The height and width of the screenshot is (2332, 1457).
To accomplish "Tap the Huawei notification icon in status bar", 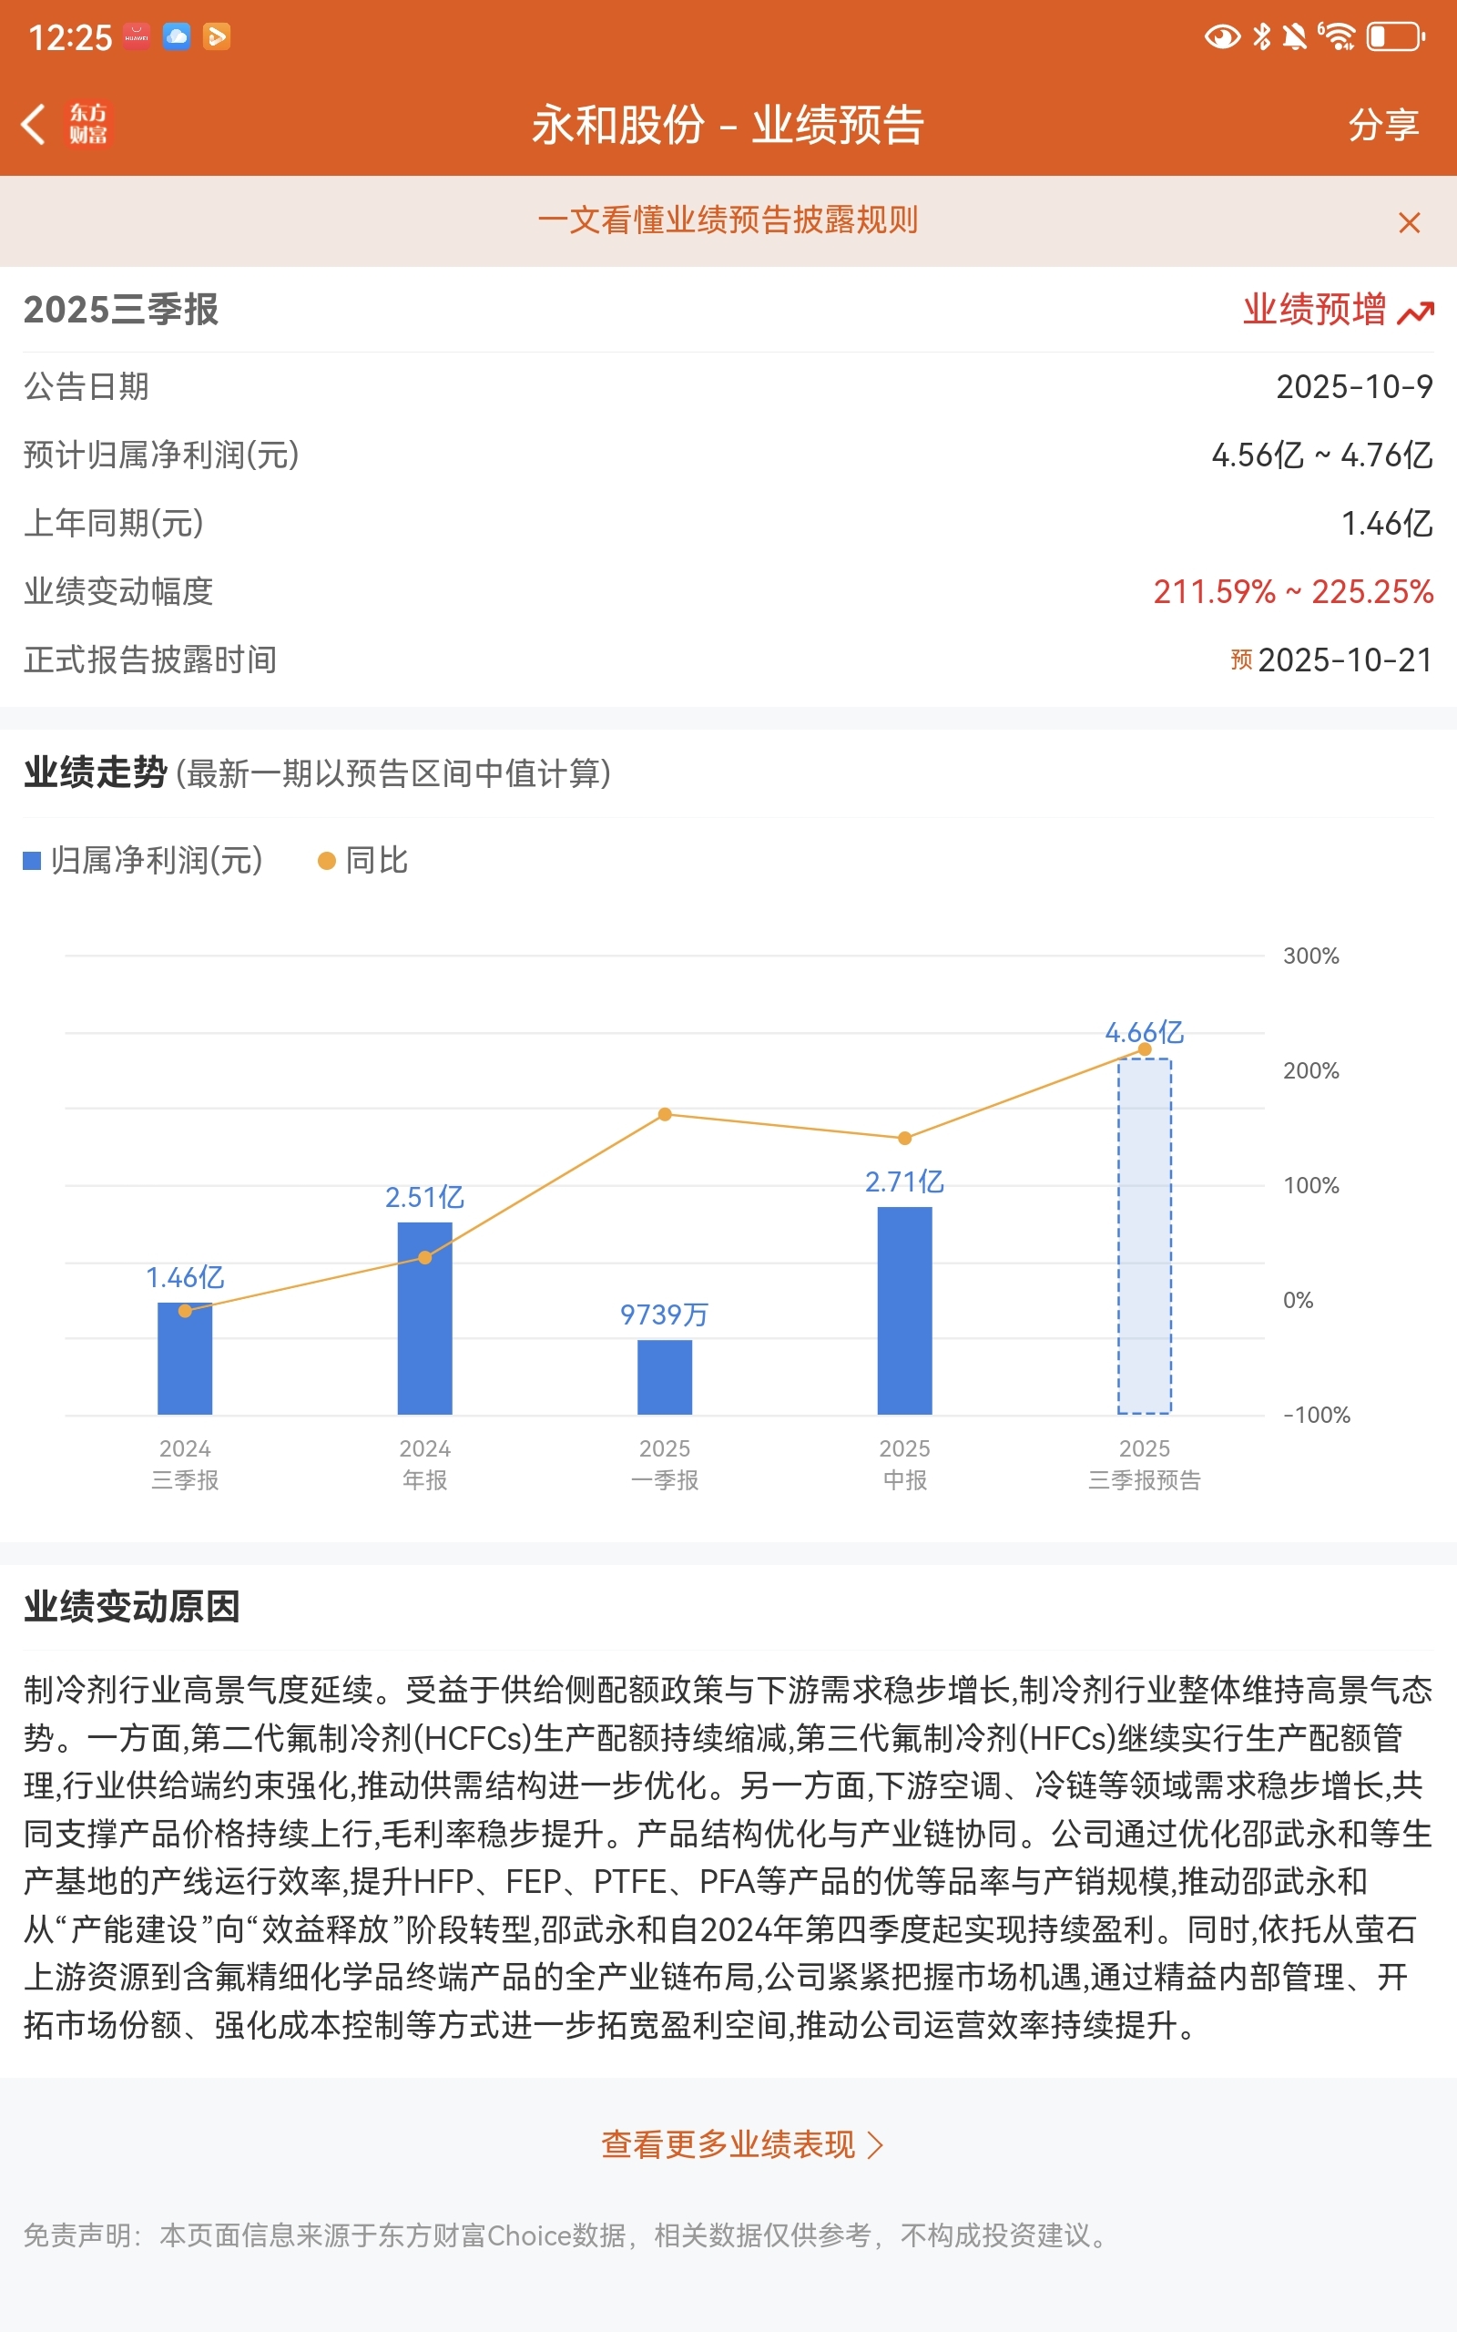I will [136, 36].
